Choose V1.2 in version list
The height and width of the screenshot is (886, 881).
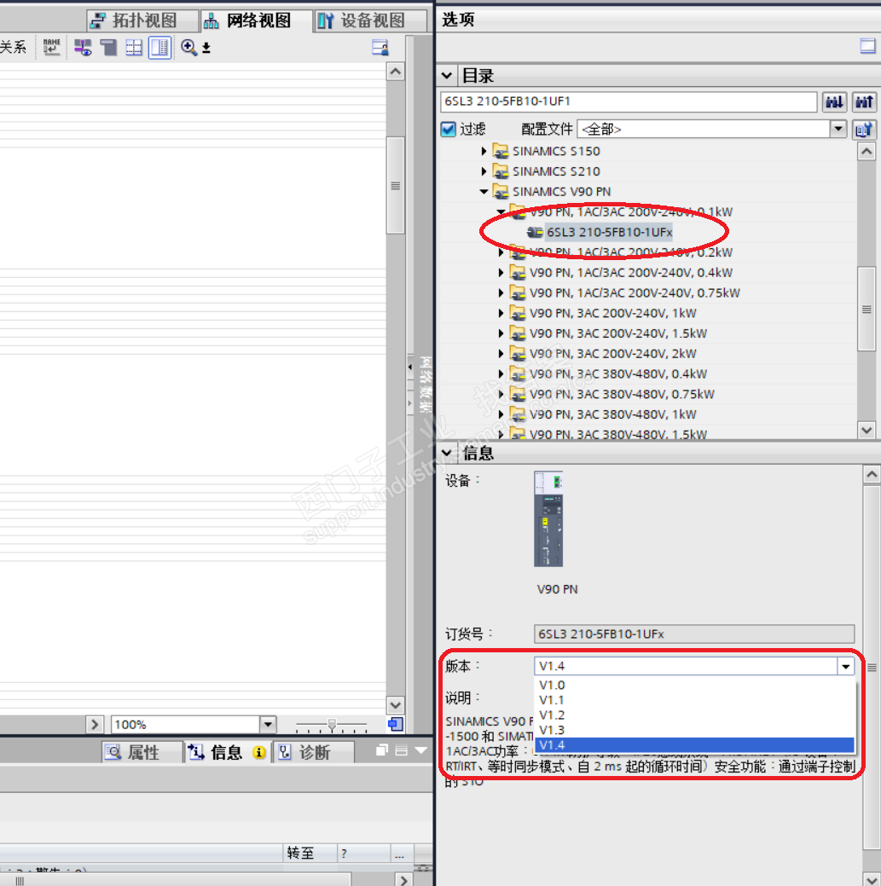click(x=694, y=715)
